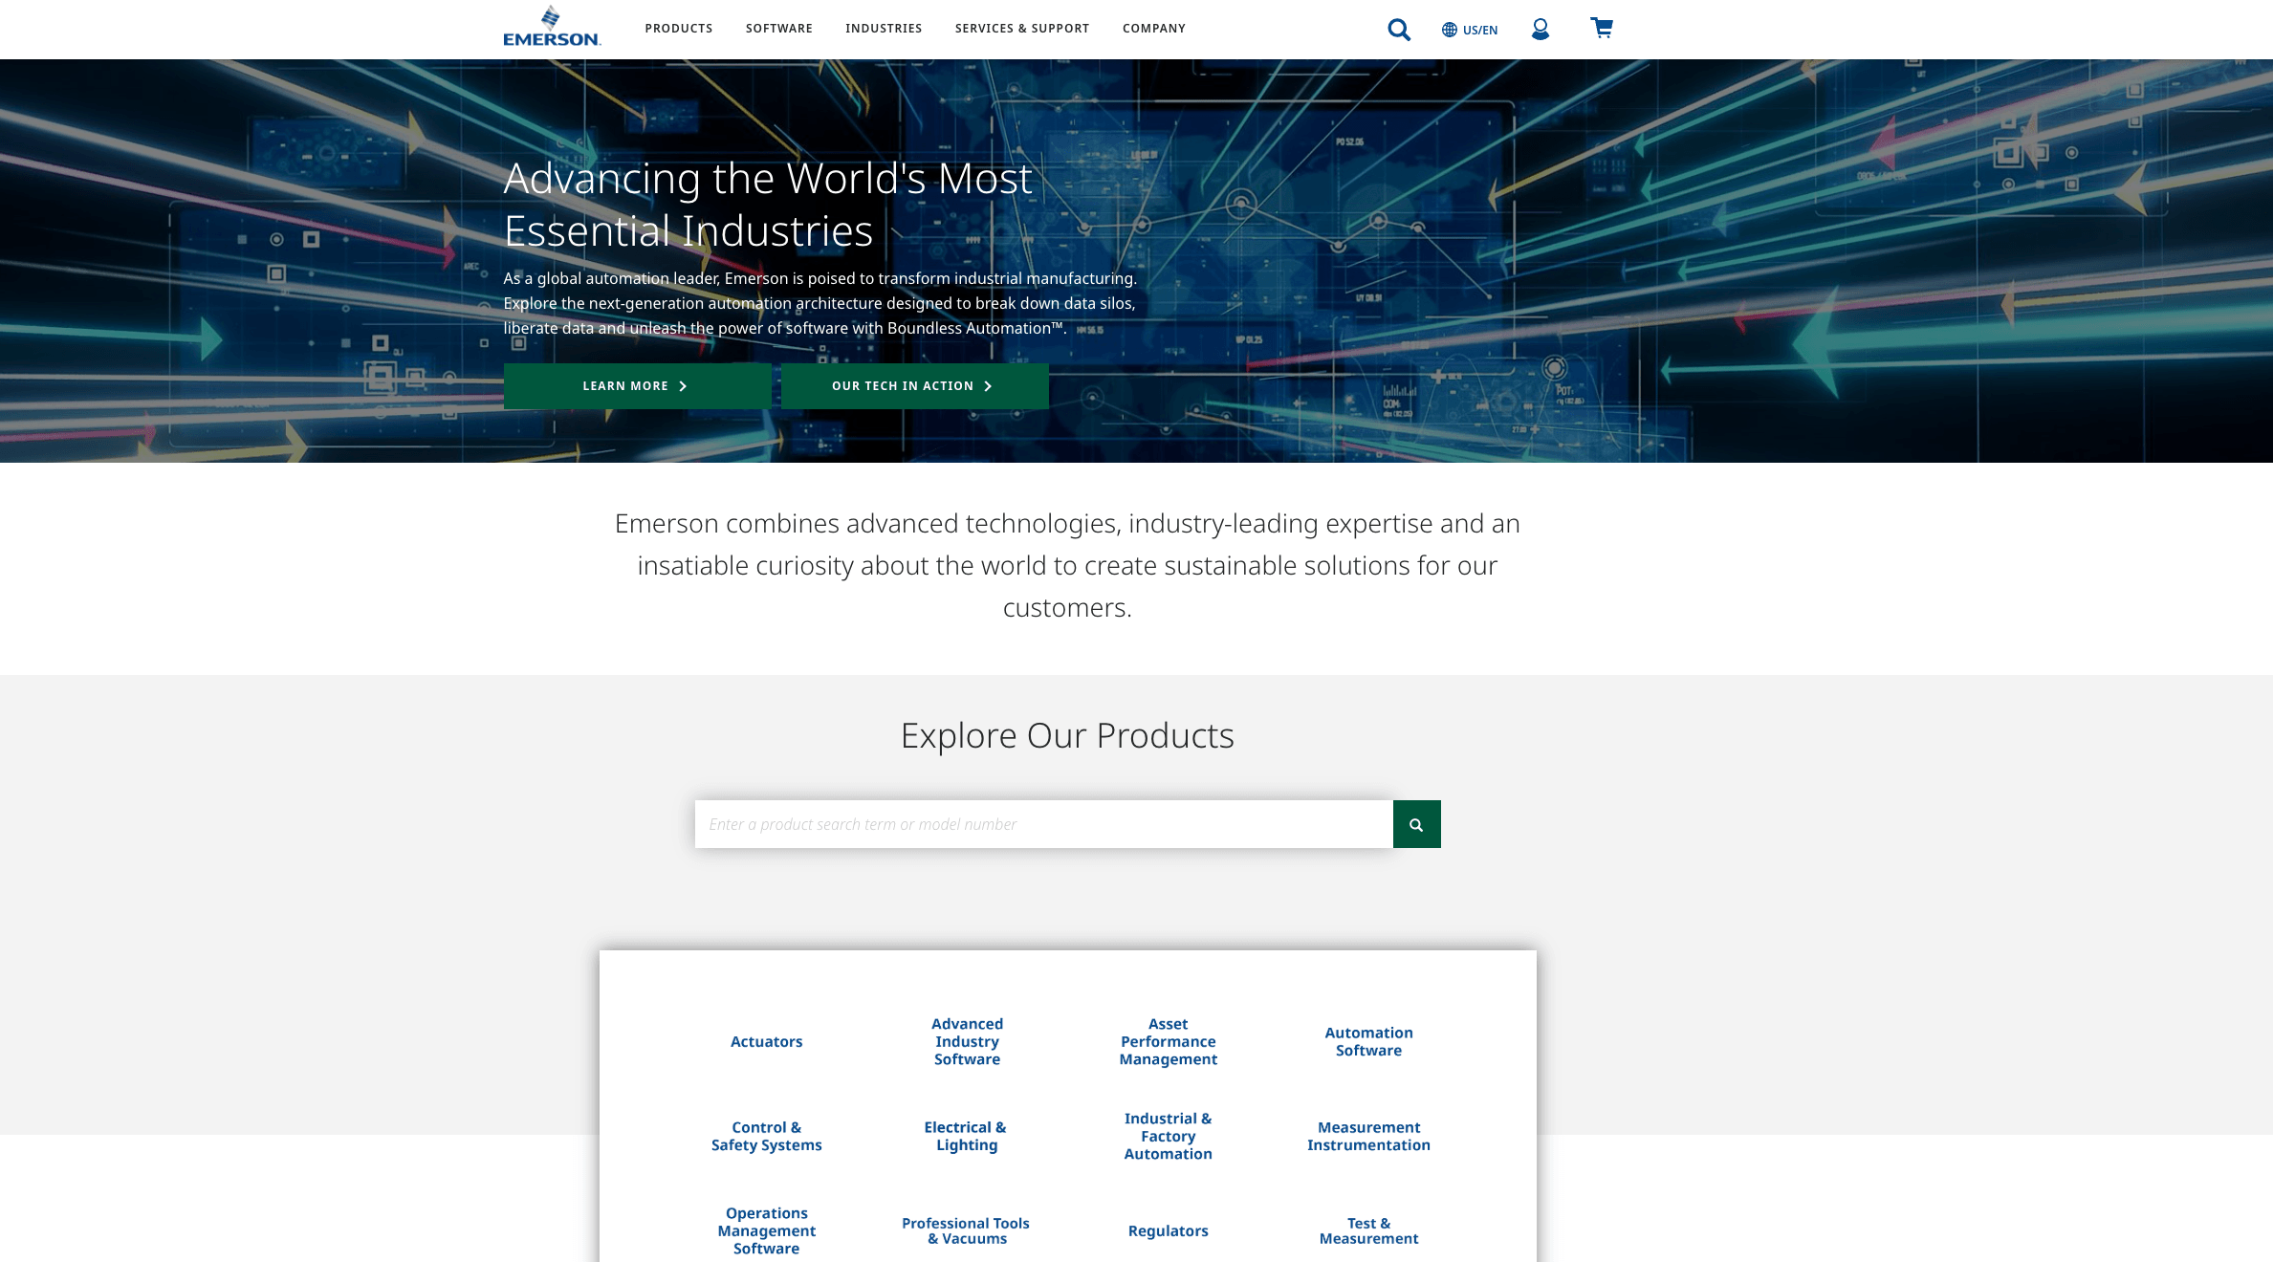This screenshot has width=2273, height=1262.
Task: Open Automation Software category link
Action: (1368, 1042)
